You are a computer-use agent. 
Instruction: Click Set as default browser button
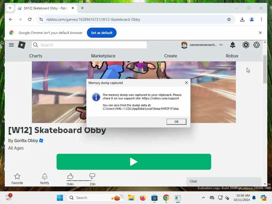(x=102, y=33)
